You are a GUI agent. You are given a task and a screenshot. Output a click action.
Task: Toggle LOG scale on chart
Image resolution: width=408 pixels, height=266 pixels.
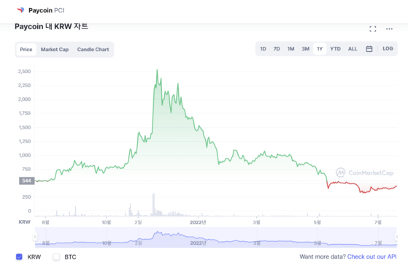(388, 49)
